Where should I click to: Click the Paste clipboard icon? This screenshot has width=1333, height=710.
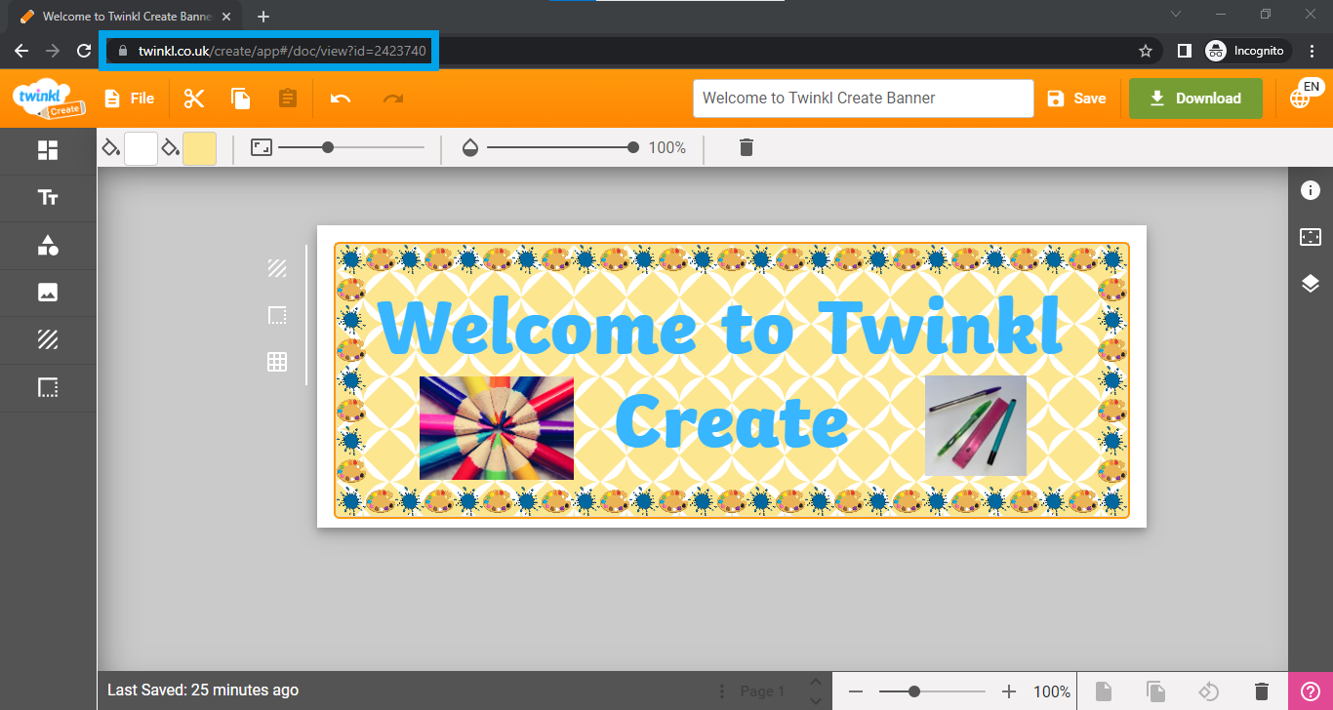click(x=287, y=99)
